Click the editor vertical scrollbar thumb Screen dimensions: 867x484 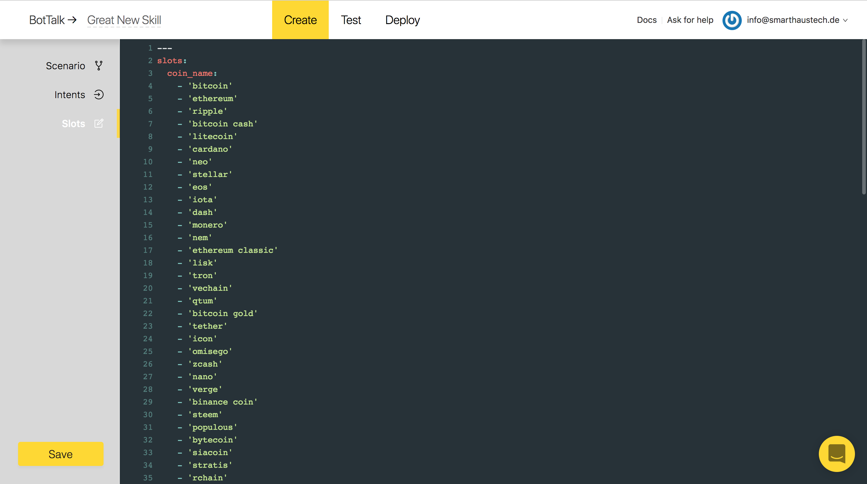pos(863,117)
